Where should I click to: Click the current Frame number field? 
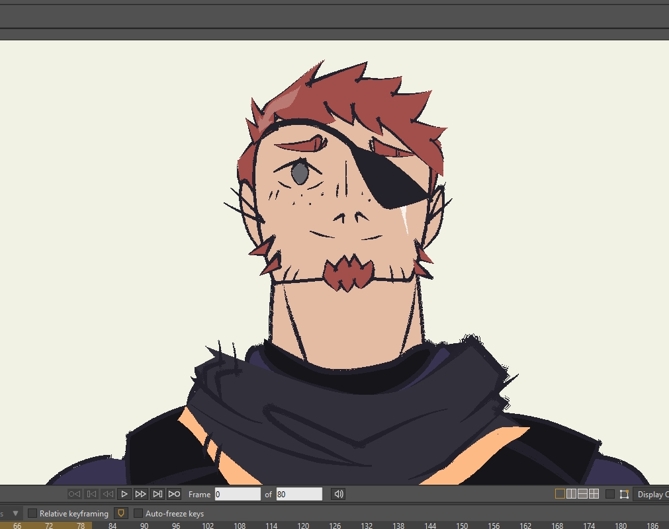coord(238,494)
